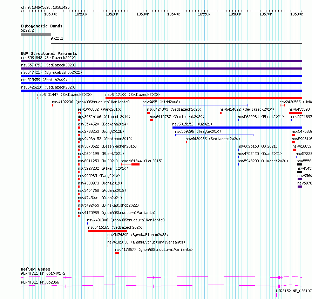Click nsv6424822 (Sedlazeck2020) label
The image size is (312, 299).
click(x=247, y=109)
